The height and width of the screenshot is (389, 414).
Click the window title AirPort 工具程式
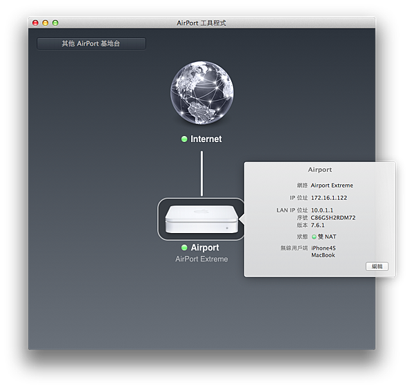pos(201,23)
